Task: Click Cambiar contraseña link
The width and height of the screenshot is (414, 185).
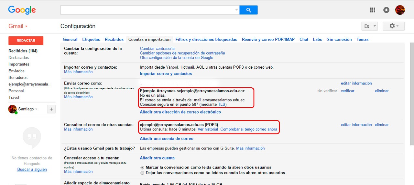Action: tap(157, 49)
